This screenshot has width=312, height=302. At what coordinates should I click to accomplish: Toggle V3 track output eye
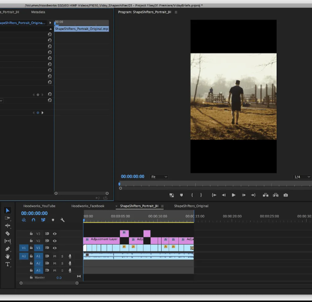tap(55, 234)
